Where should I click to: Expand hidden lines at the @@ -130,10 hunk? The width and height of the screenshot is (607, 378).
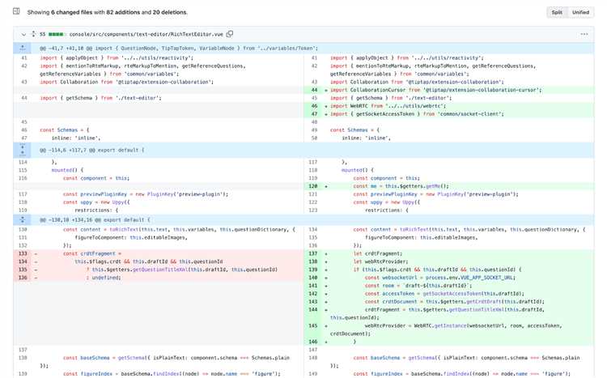coord(23,219)
